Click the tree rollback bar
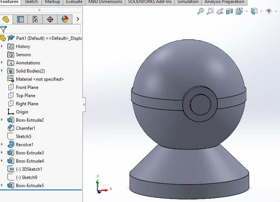Viewport: 280px width, 202px height. [41, 190]
